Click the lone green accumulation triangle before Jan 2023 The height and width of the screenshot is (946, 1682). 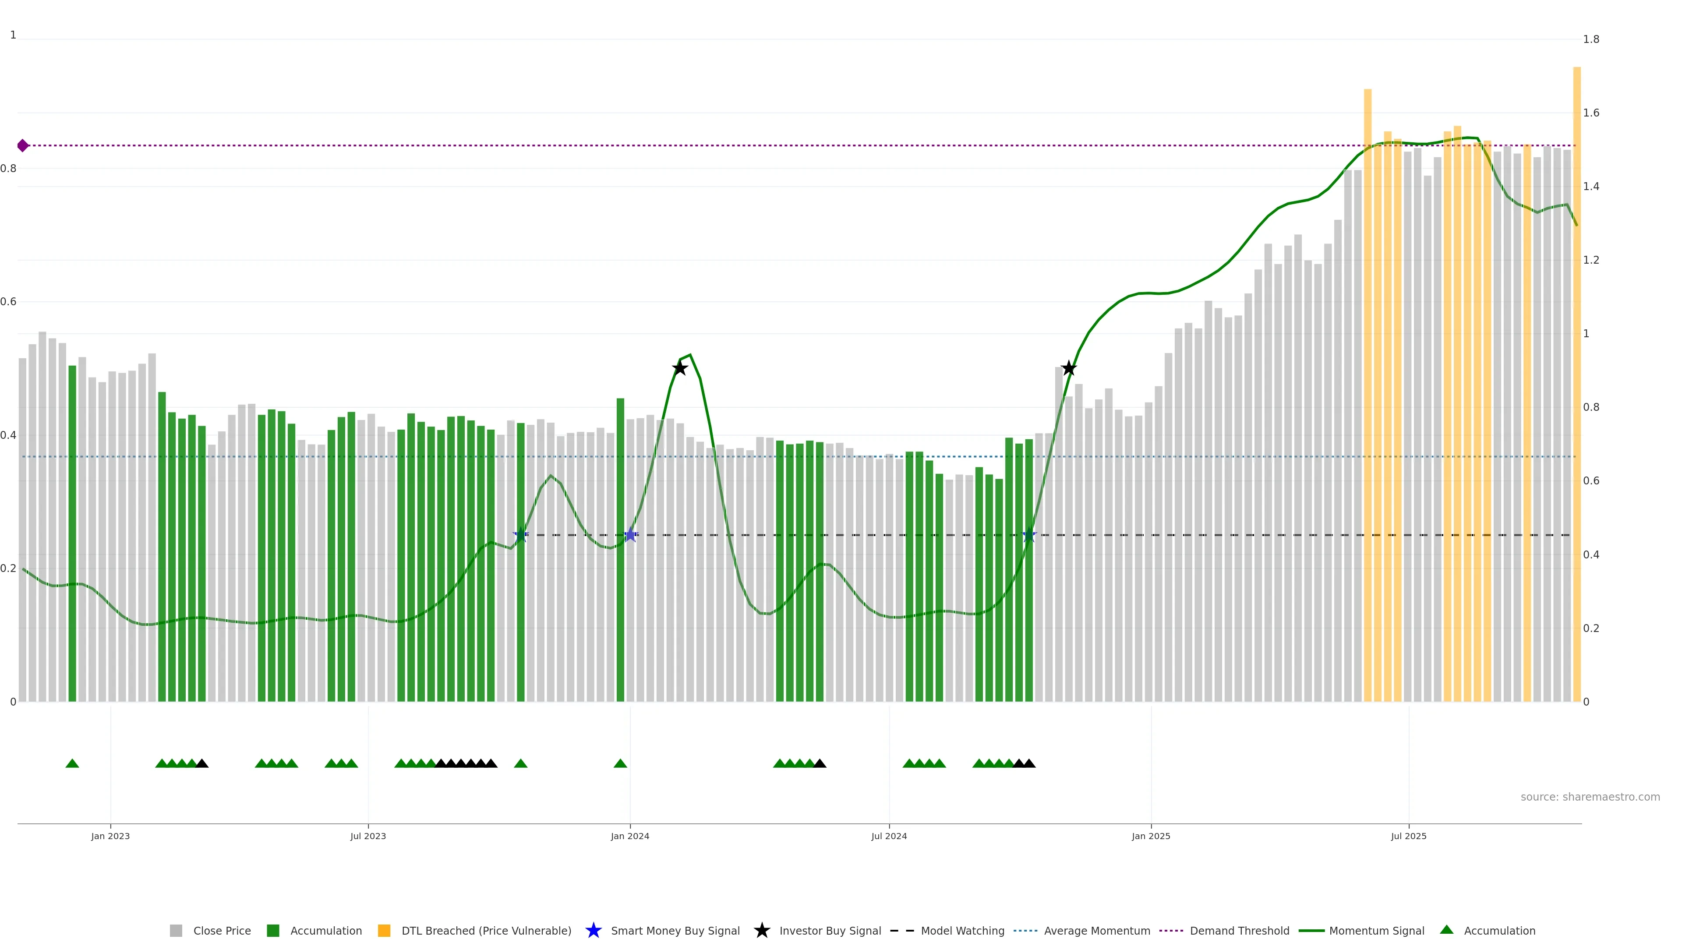click(x=72, y=763)
